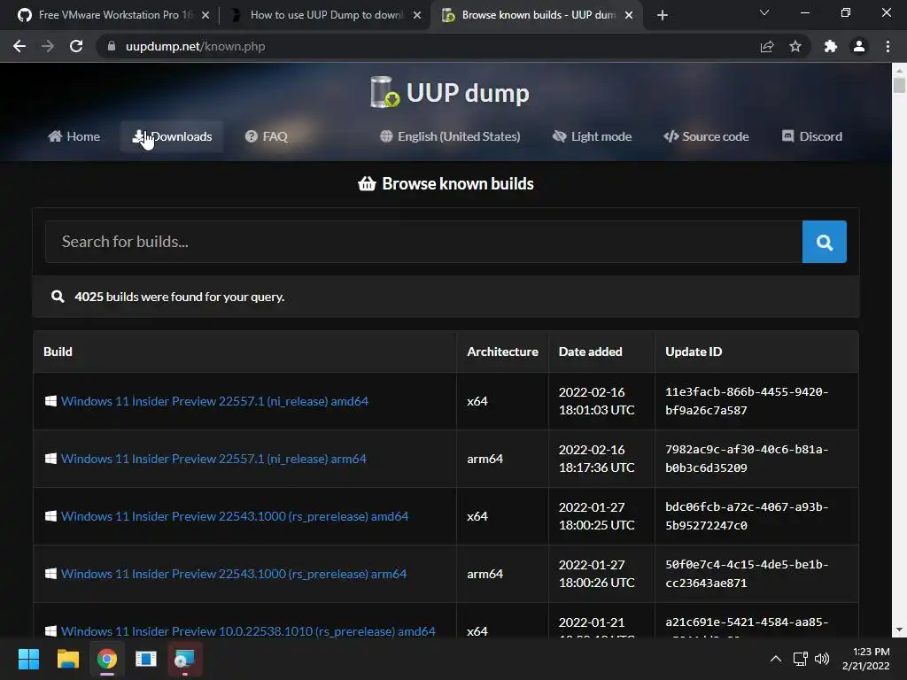Screen dimensions: 907x680
Task: Select date 2022-01-27 18:00:26 UTC
Action: click(x=596, y=574)
